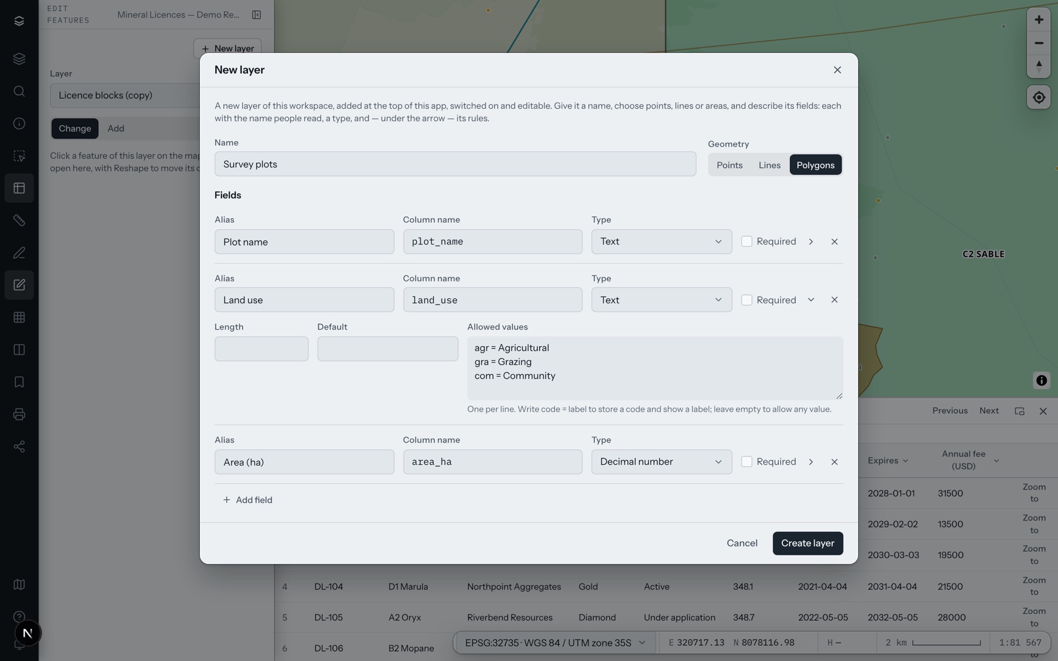Go to Next record in table

[989, 411]
